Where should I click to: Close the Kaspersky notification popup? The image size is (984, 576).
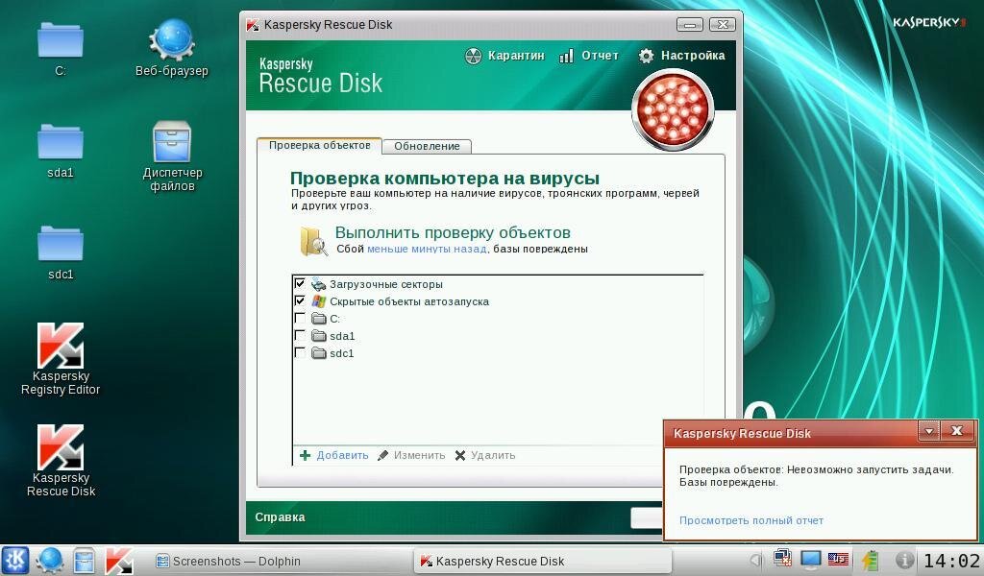click(956, 431)
